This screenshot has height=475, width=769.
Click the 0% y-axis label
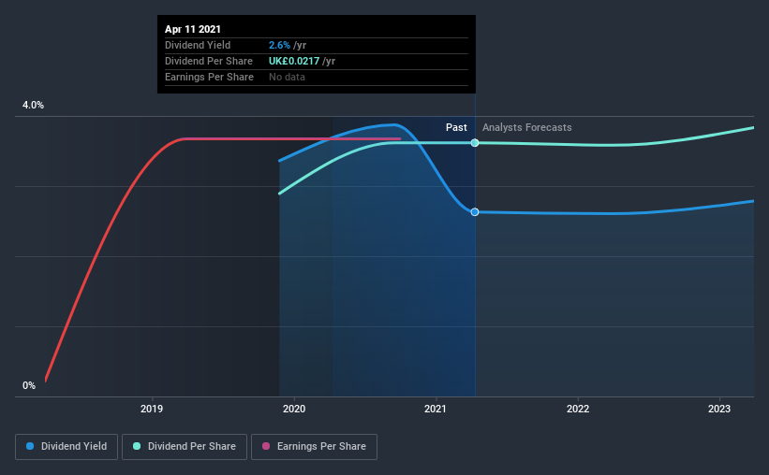29,386
